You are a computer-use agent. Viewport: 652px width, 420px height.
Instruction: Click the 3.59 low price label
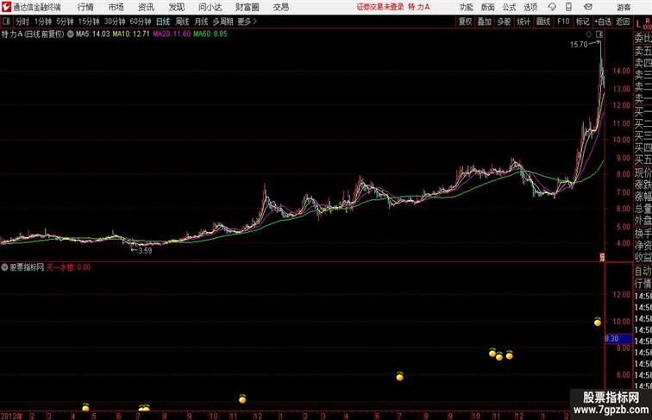[145, 251]
